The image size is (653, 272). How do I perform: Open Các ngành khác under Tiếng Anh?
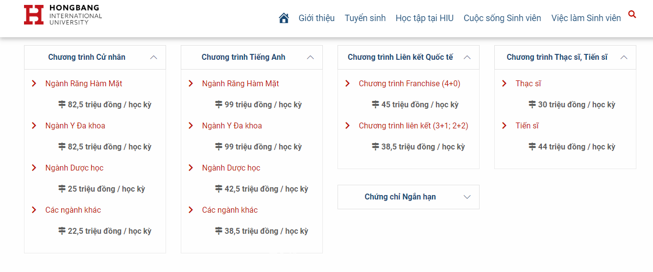pyautogui.click(x=230, y=210)
